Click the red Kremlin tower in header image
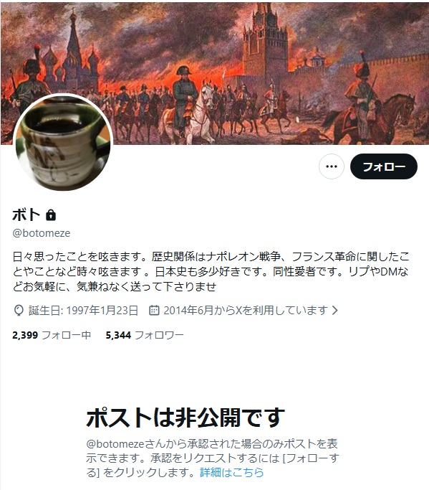This screenshot has width=429, height=490. tap(266, 47)
